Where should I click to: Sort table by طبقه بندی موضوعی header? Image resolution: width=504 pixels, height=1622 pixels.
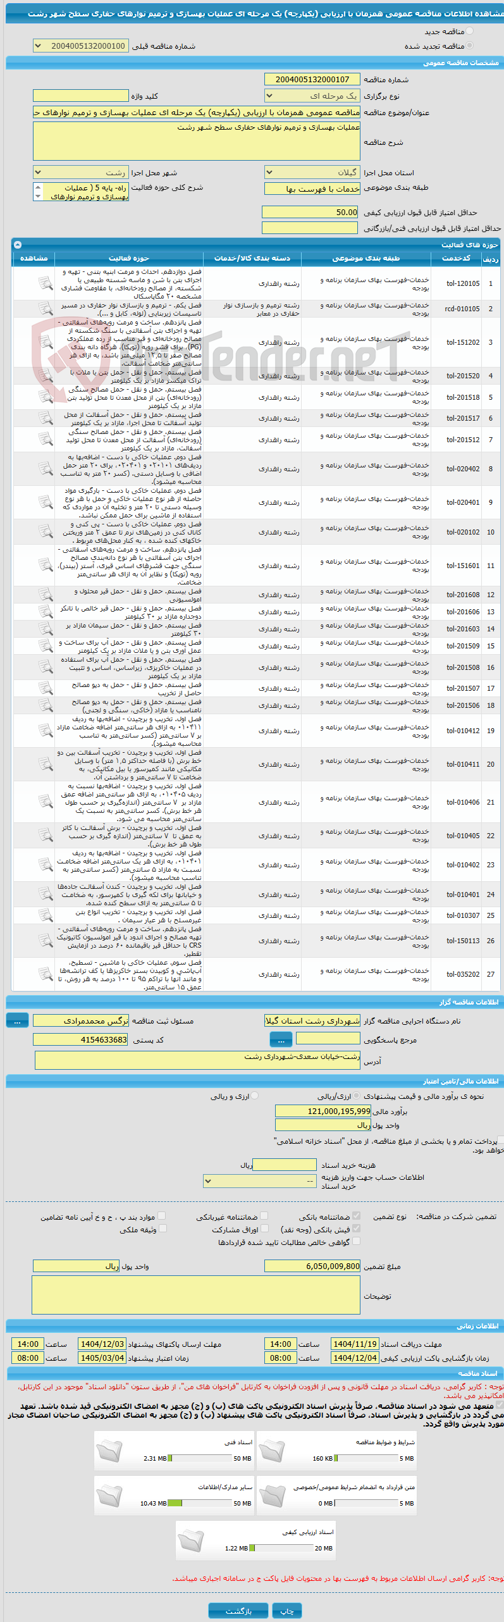coord(366,258)
